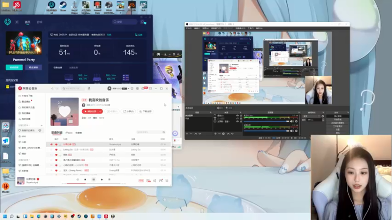
Task: Go back in NetEase Cloud Music
Action: 52,88
